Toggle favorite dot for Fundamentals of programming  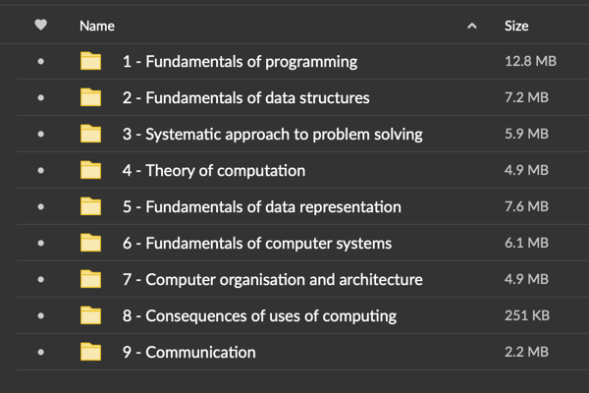point(40,62)
